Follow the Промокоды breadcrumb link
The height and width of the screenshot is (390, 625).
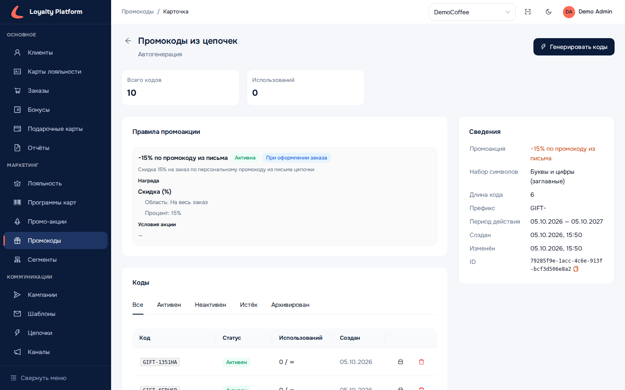pos(138,12)
